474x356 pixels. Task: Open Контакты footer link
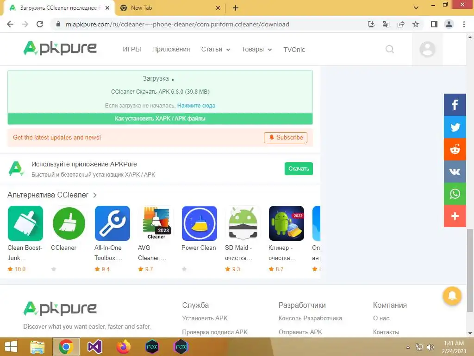point(386,332)
